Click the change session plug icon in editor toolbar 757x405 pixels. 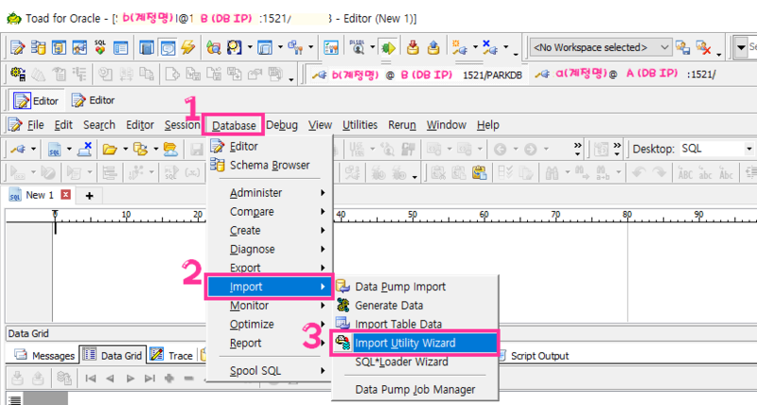point(18,150)
